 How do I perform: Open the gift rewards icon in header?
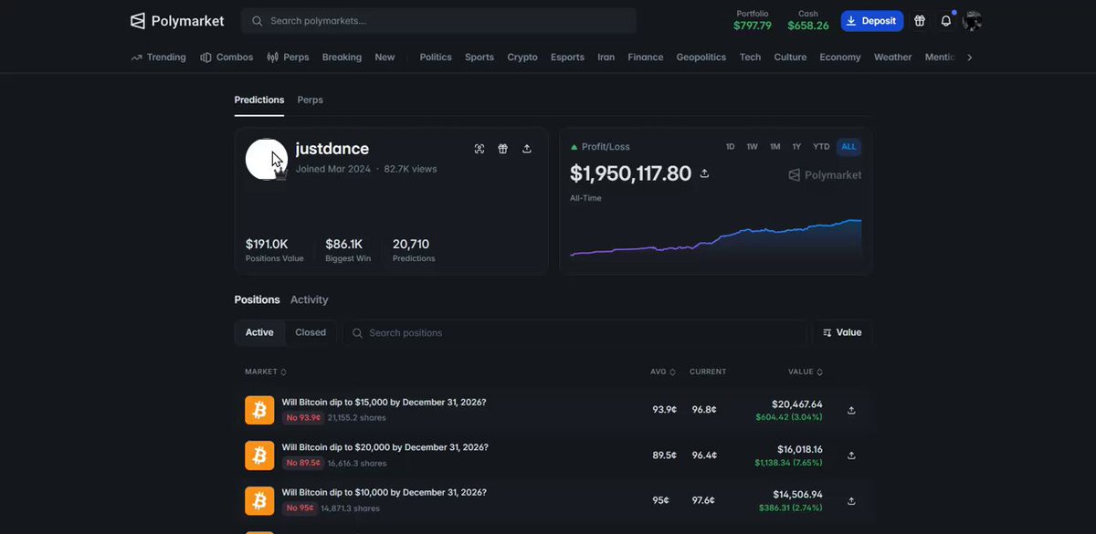(920, 20)
